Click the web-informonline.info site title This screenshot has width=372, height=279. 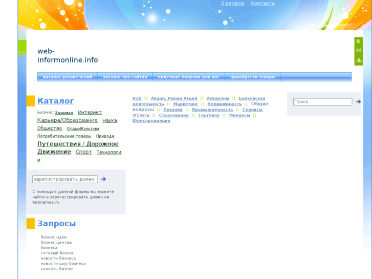[68, 56]
